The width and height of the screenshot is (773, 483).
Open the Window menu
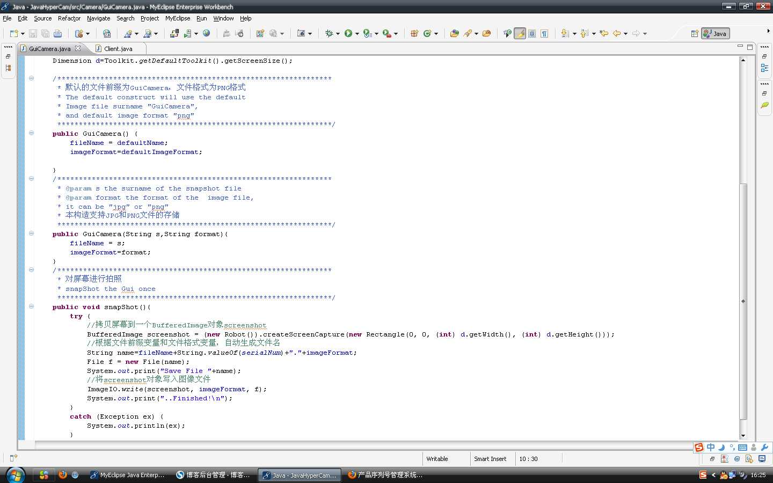coord(223,18)
